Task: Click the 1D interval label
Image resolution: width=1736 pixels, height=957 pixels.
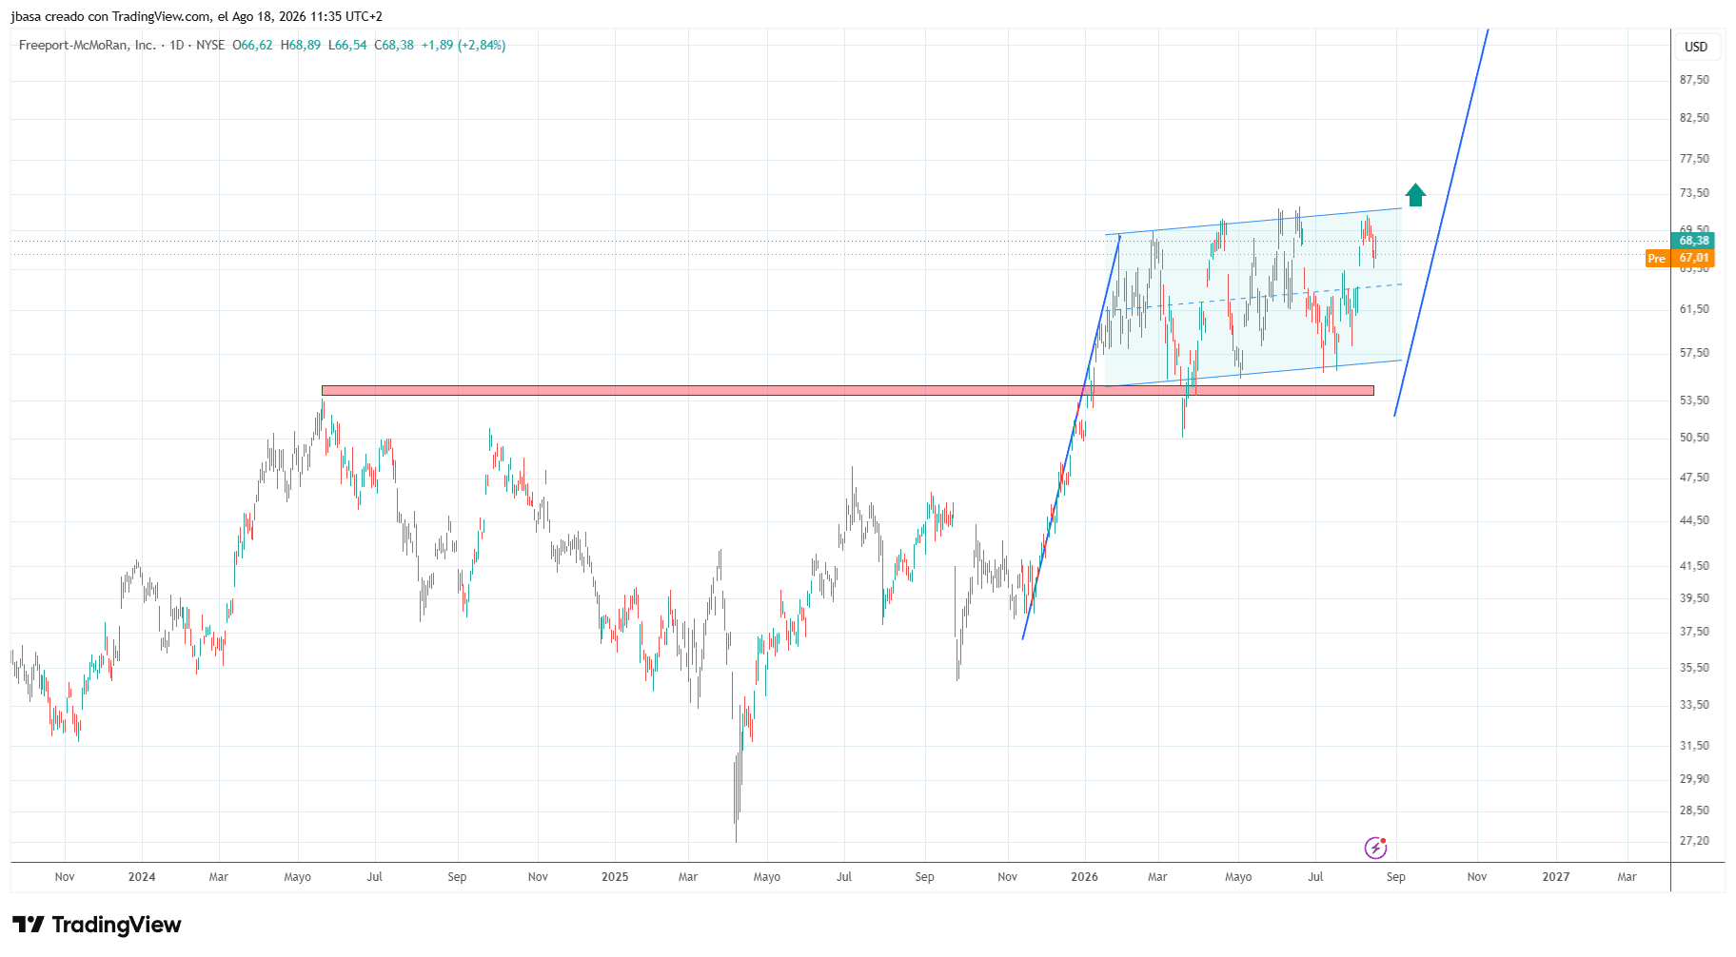Action: tap(177, 45)
